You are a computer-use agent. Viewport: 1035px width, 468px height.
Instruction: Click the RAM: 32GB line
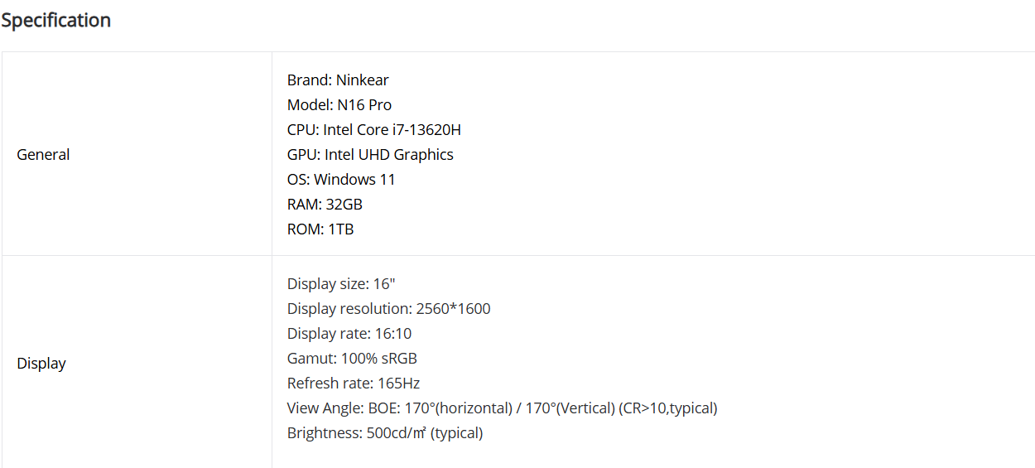(325, 204)
